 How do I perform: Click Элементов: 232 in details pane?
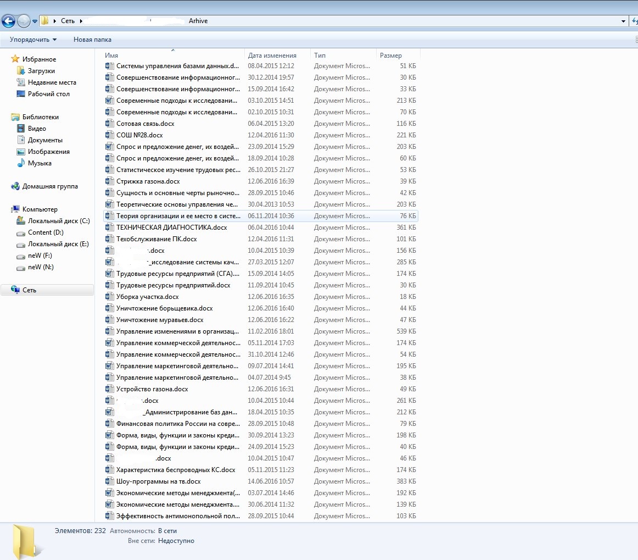click(x=80, y=531)
